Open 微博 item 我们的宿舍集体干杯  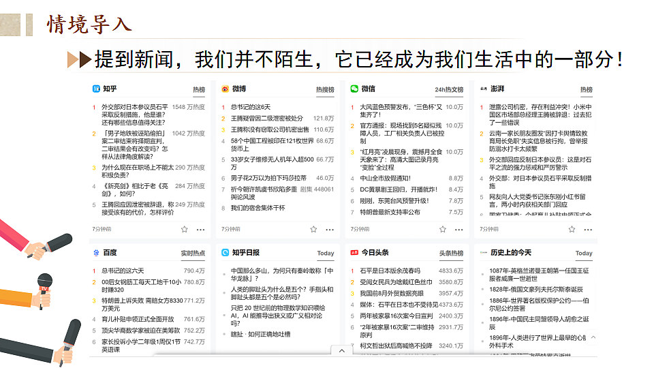click(x=258, y=208)
